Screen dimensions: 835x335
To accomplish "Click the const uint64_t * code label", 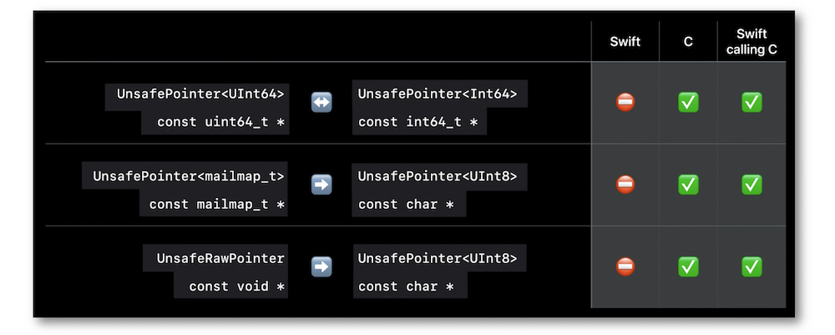I will point(221,123).
